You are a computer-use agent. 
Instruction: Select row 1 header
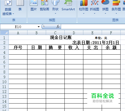[4, 38]
